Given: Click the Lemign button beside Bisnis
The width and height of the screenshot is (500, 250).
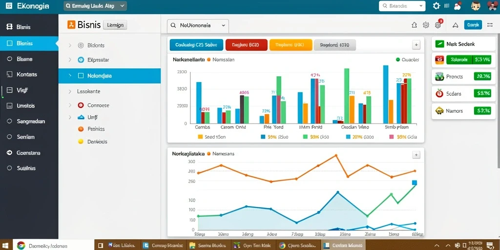Looking at the screenshot, I should tap(115, 25).
